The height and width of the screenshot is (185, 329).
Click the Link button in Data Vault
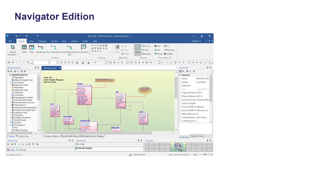[157, 50]
